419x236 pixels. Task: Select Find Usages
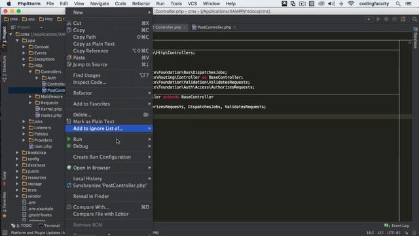click(109, 75)
